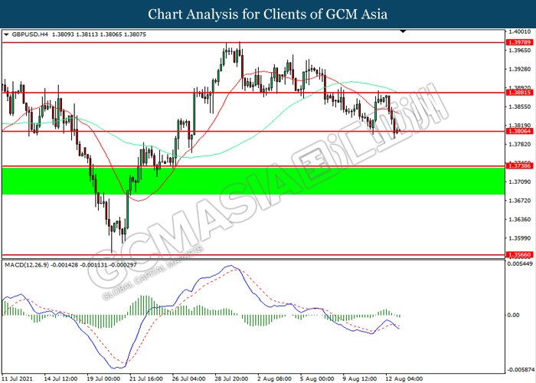Click the 1.37090 price axis value

click(x=520, y=182)
